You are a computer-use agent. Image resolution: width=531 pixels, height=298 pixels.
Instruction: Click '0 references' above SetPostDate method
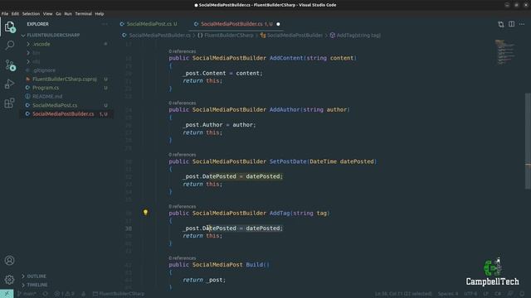pos(183,155)
